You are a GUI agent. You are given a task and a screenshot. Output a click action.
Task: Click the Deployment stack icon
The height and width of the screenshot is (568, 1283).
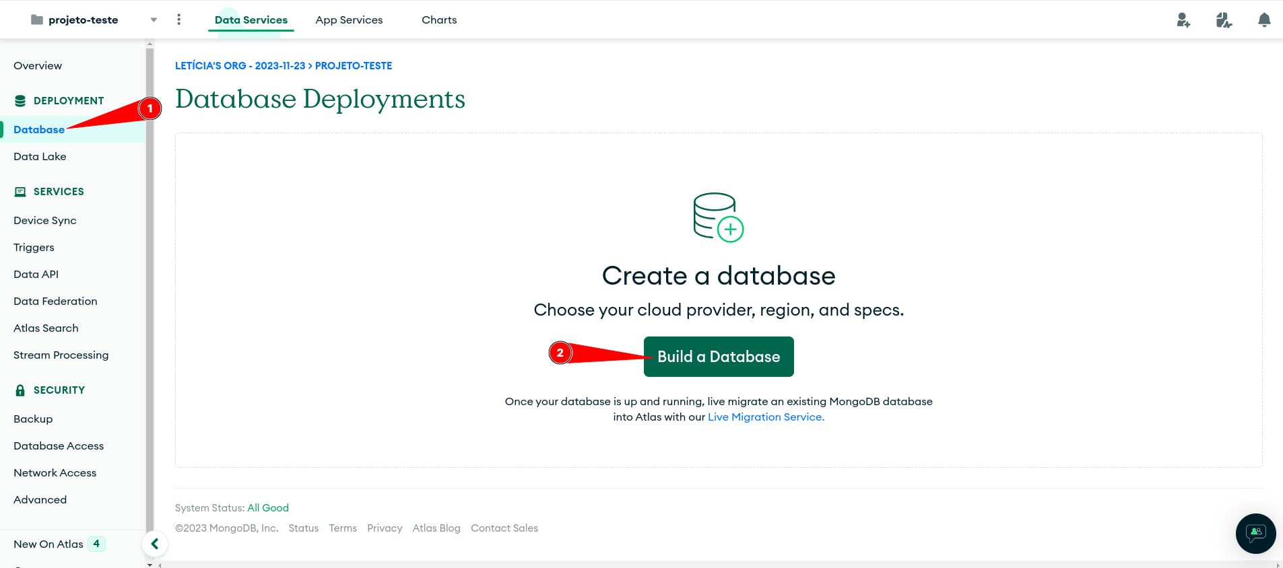[20, 101]
